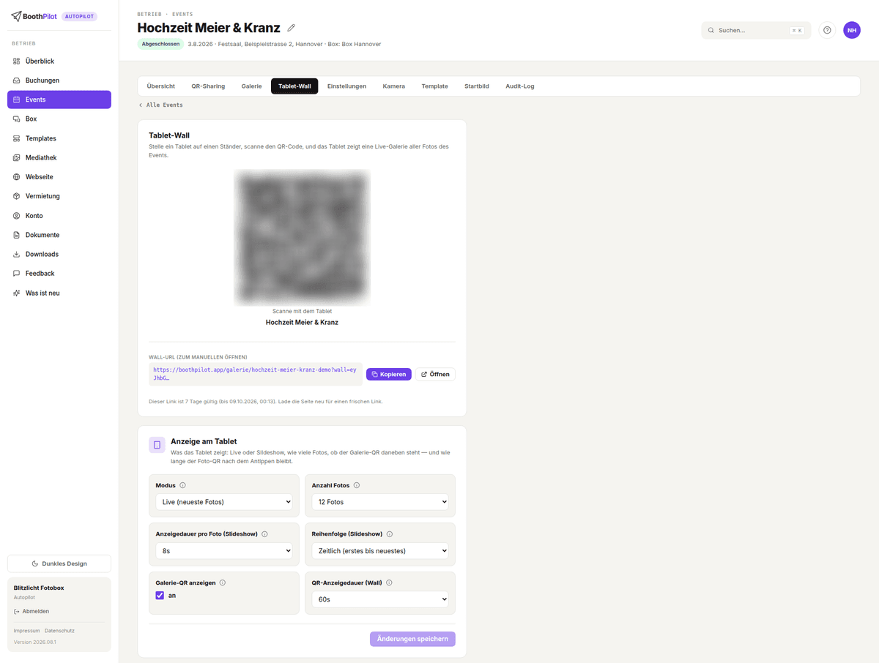879x663 pixels.
Task: Click Abmelden to log out
Action: point(31,611)
